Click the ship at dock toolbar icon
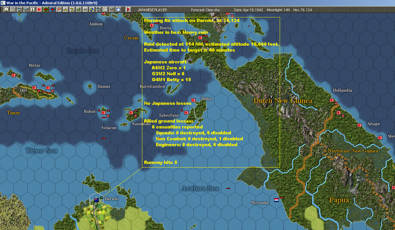 [85, 10]
